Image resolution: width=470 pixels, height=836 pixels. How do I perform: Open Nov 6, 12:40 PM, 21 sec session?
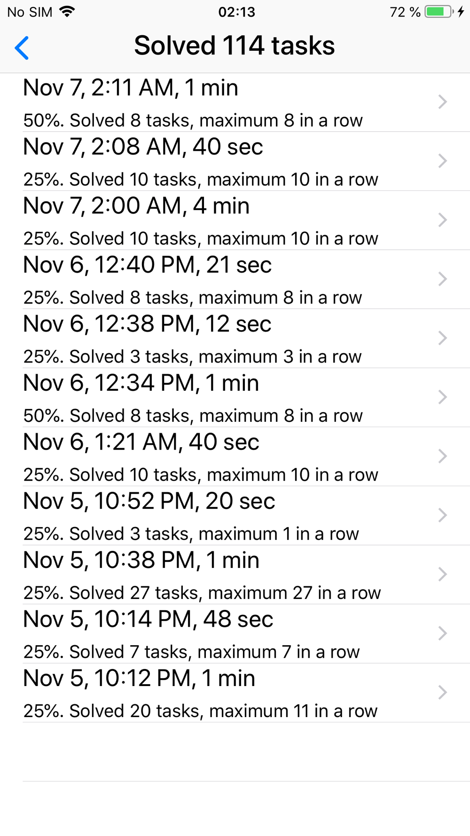pos(235,279)
